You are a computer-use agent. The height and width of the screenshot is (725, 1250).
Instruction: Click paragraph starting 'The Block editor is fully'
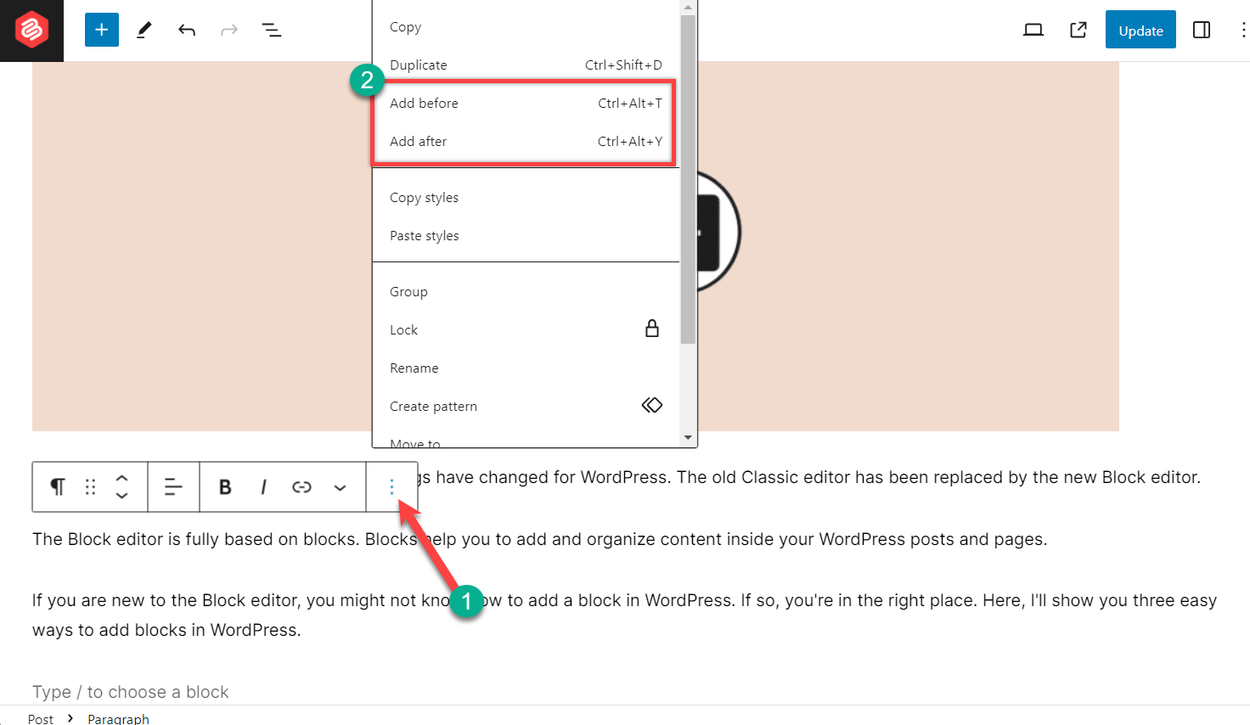pyautogui.click(x=539, y=539)
